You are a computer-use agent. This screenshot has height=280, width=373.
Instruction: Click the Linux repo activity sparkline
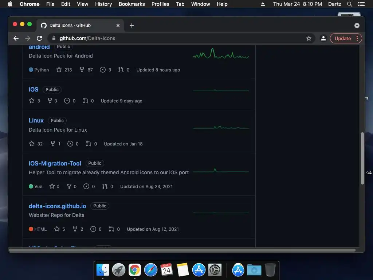click(221, 128)
